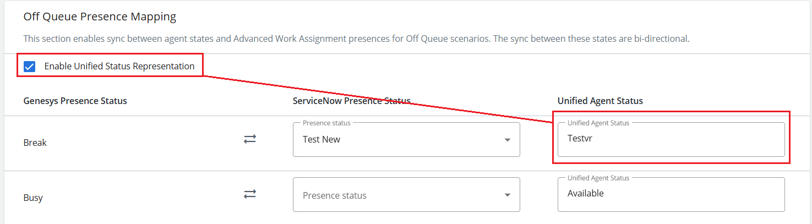Click the small "Unified Agent Status" label above "Available"
812x224 pixels.
point(598,178)
